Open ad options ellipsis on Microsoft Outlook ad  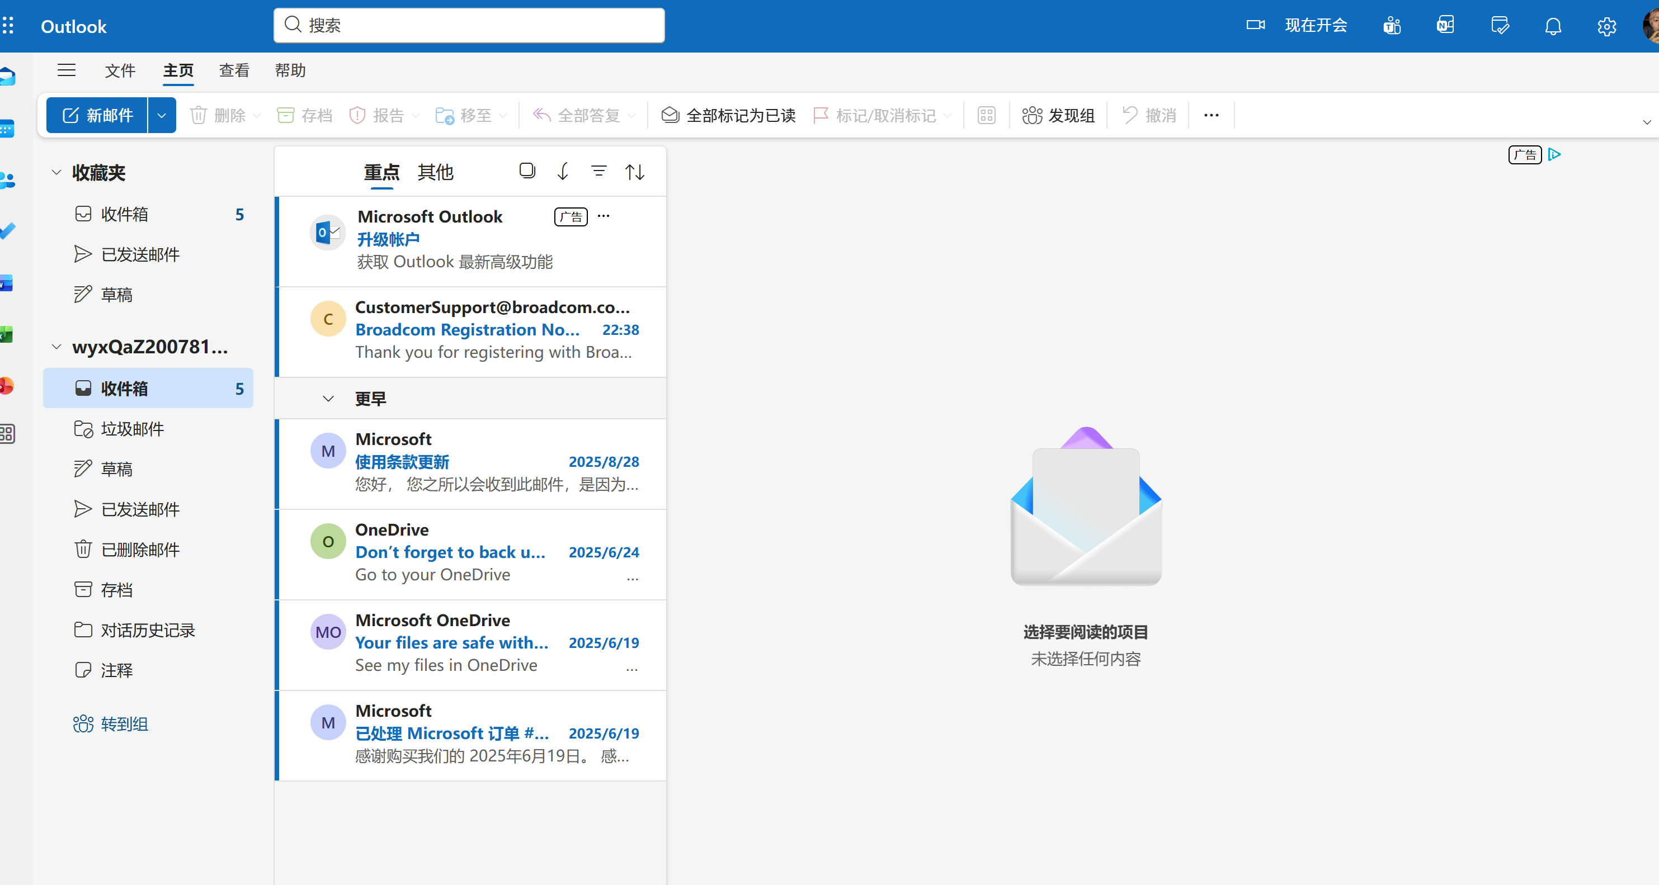tap(604, 216)
